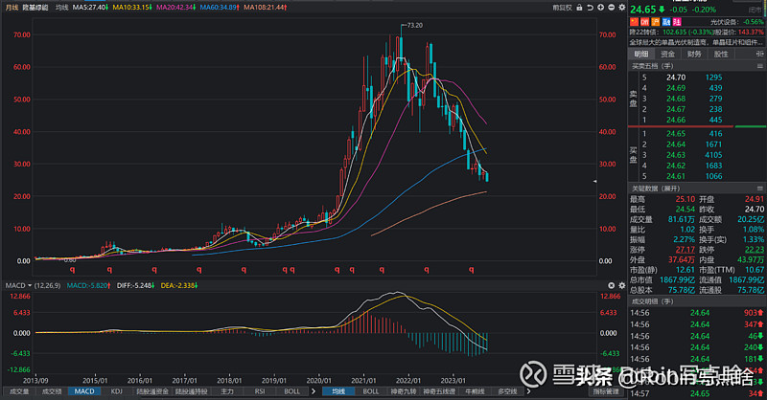Viewport: 767px width, 400px height.
Task: Switch to the 陆股通资金 tab
Action: click(x=152, y=391)
